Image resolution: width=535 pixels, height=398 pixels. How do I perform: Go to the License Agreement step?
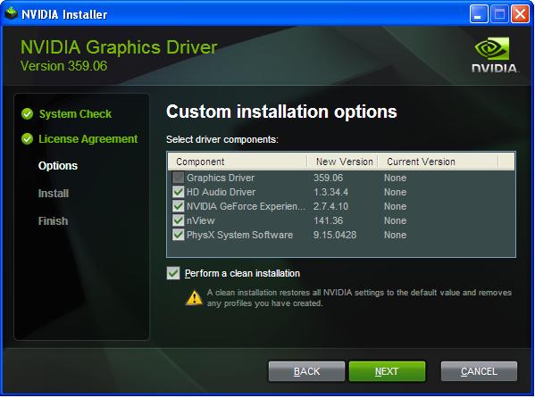click(x=88, y=139)
